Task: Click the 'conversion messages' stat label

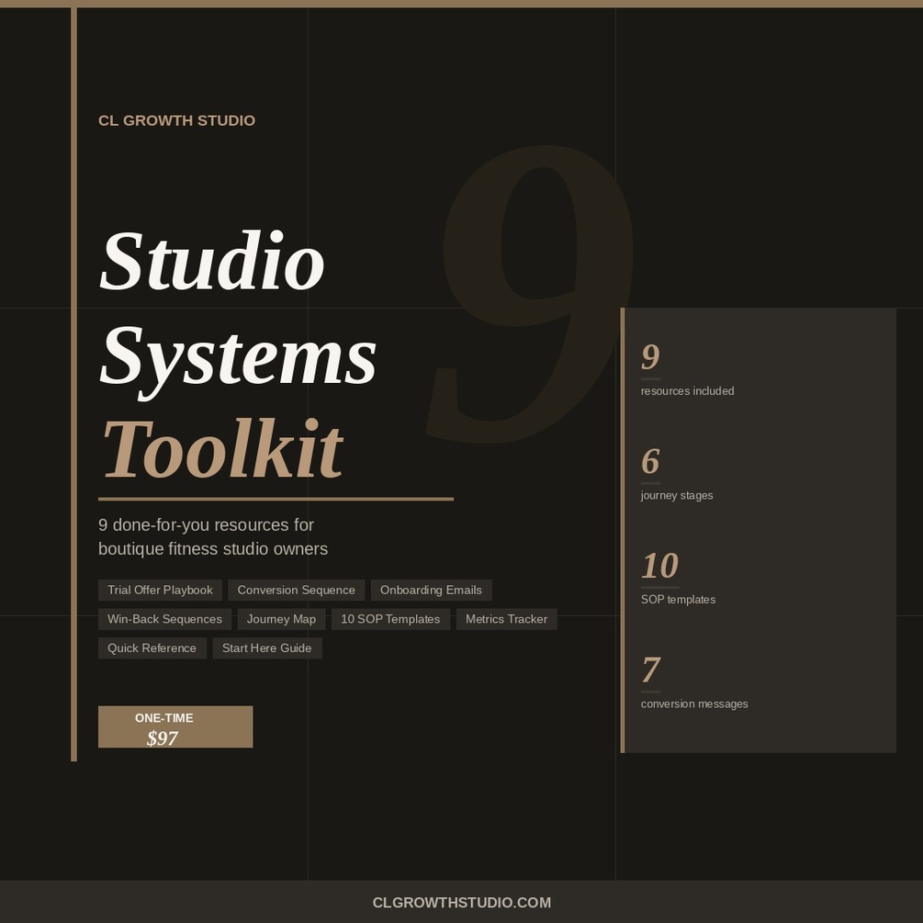Action: pyautogui.click(x=694, y=704)
